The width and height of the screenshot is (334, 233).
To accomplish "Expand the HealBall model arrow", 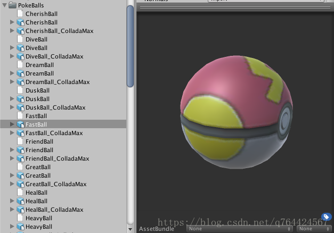I will (x=12, y=201).
